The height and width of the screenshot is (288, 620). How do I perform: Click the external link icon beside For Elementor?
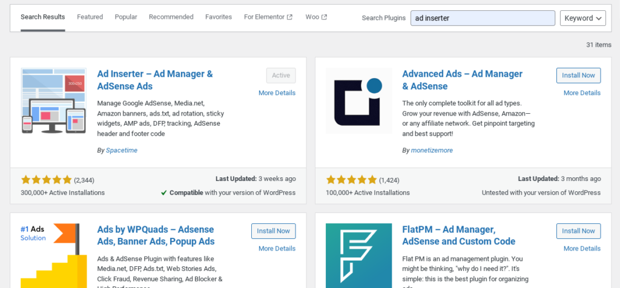coord(289,17)
